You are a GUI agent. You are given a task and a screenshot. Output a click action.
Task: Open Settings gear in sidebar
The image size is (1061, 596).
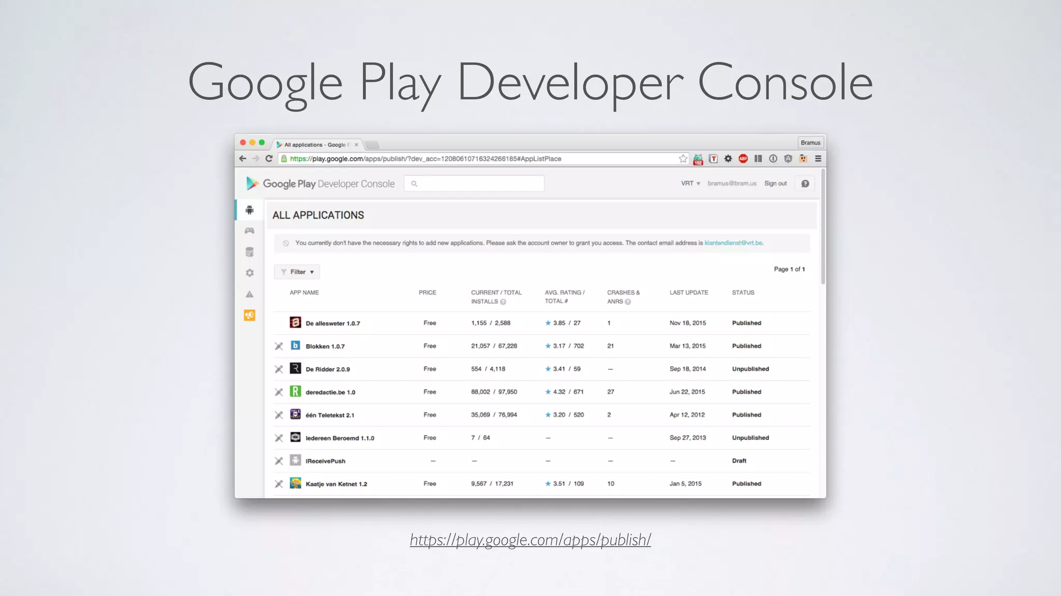(250, 273)
